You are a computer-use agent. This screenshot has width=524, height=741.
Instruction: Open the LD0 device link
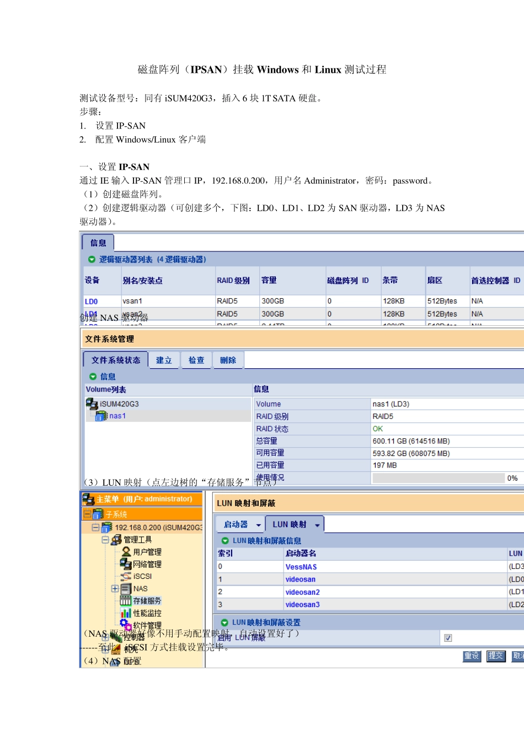click(91, 302)
